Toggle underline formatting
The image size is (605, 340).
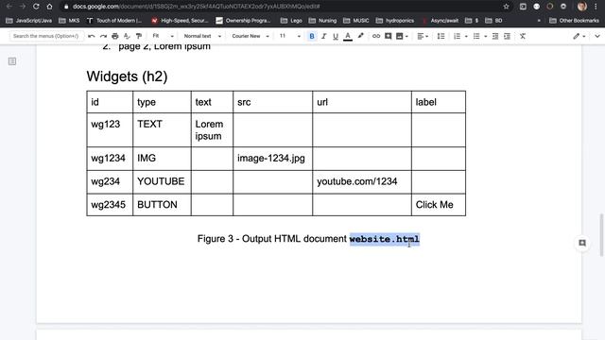336,36
